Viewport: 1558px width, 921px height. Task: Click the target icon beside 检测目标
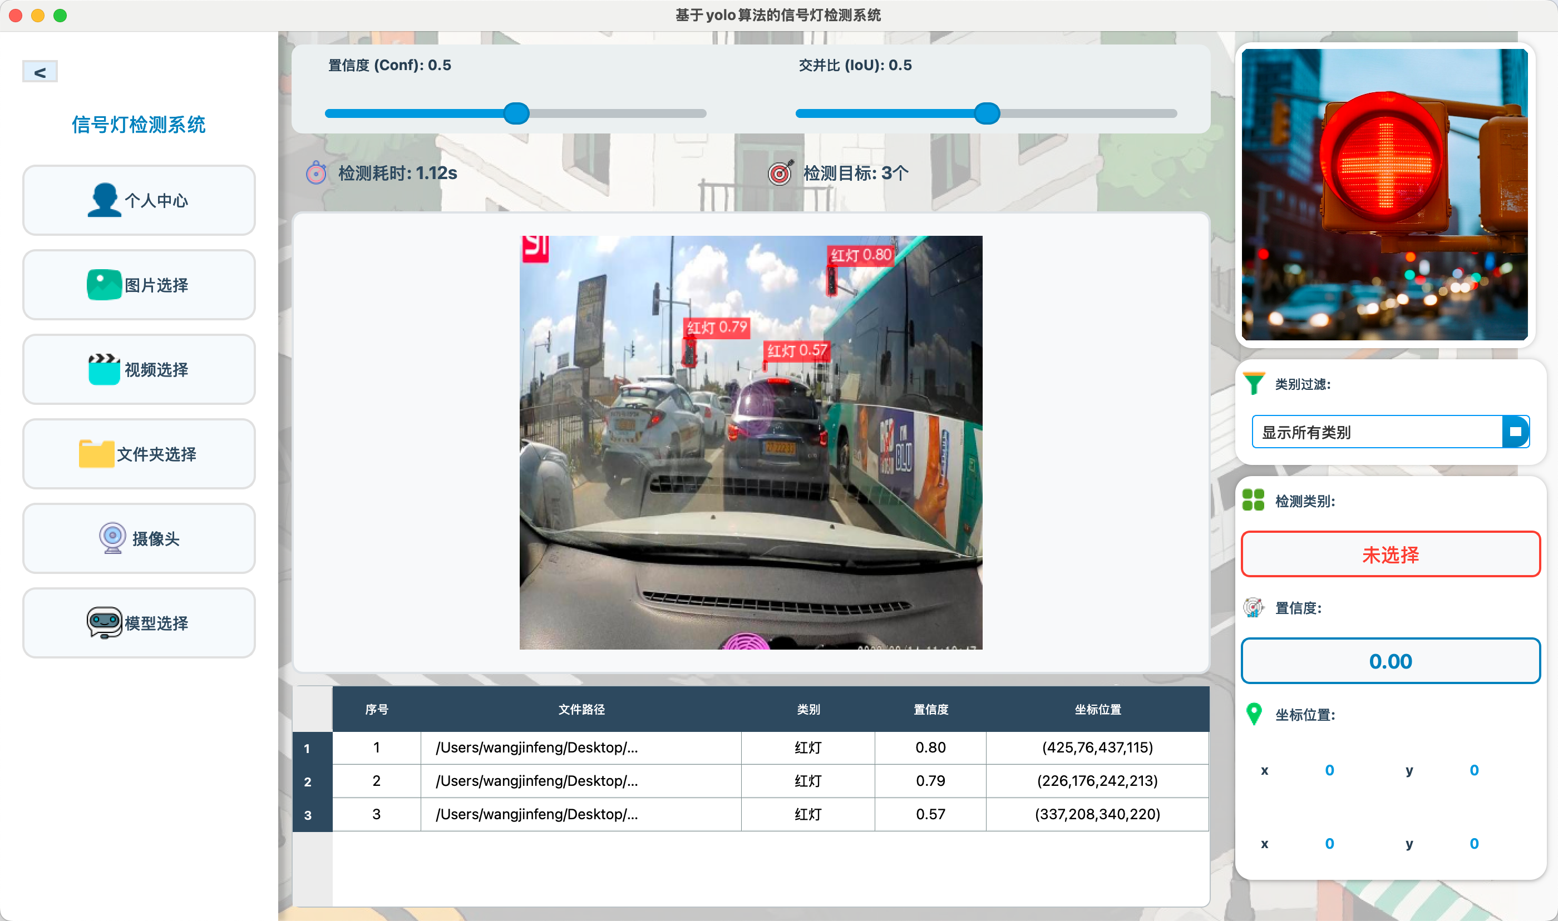click(x=780, y=173)
